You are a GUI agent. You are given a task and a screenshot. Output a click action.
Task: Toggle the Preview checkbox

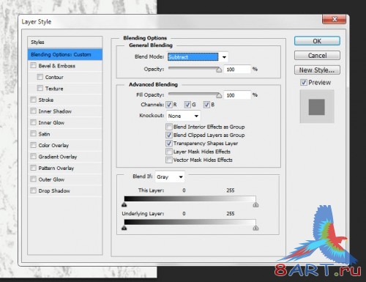click(304, 83)
